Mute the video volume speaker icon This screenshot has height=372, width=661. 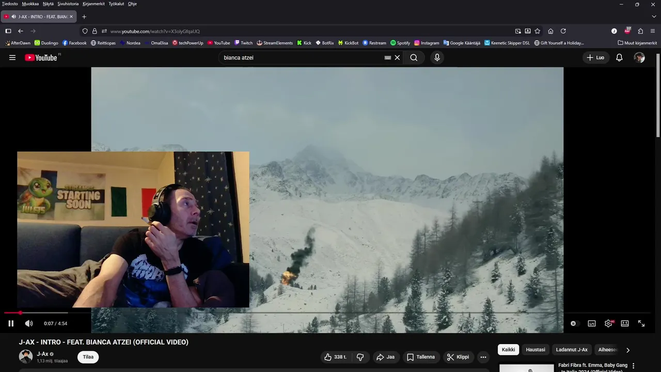(29, 323)
